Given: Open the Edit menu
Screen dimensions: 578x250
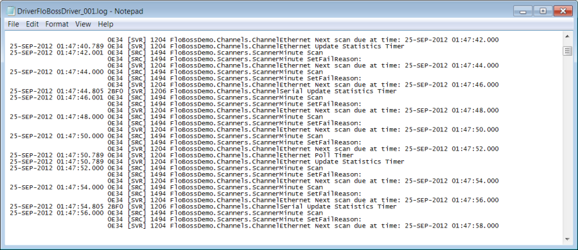Looking at the screenshot, I should click(32, 24).
